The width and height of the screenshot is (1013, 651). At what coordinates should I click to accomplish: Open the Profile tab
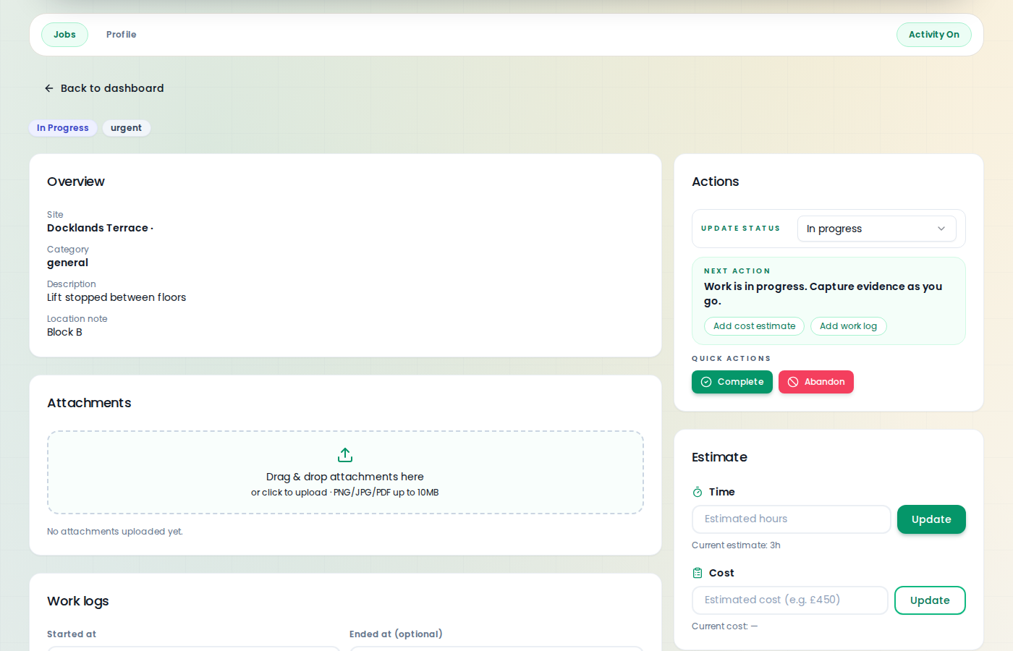coord(121,35)
